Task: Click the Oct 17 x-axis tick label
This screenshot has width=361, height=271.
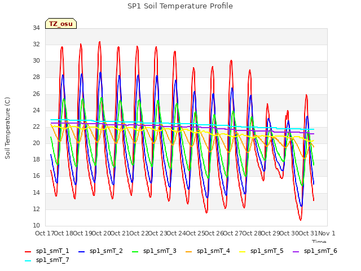Action: [45, 233]
